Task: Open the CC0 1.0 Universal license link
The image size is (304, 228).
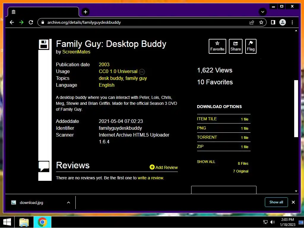Action: coord(118,71)
